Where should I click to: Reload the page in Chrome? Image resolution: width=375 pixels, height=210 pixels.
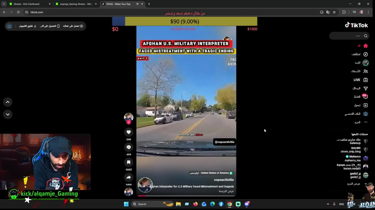tap(18, 12)
